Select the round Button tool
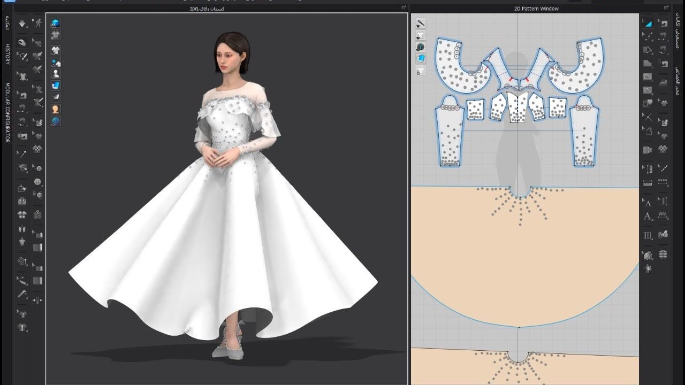685x385 pixels. [x=38, y=182]
